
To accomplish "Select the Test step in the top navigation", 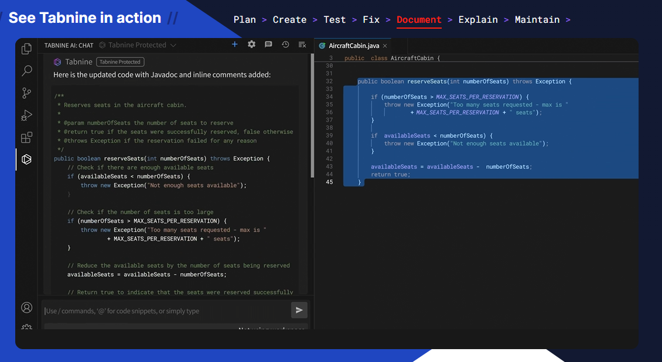I will coord(335,20).
